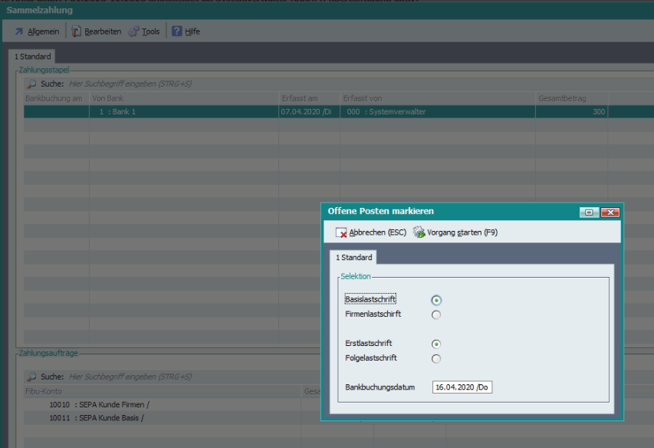Click the Von Bank column header
This screenshot has width=654, height=448.
pos(184,98)
